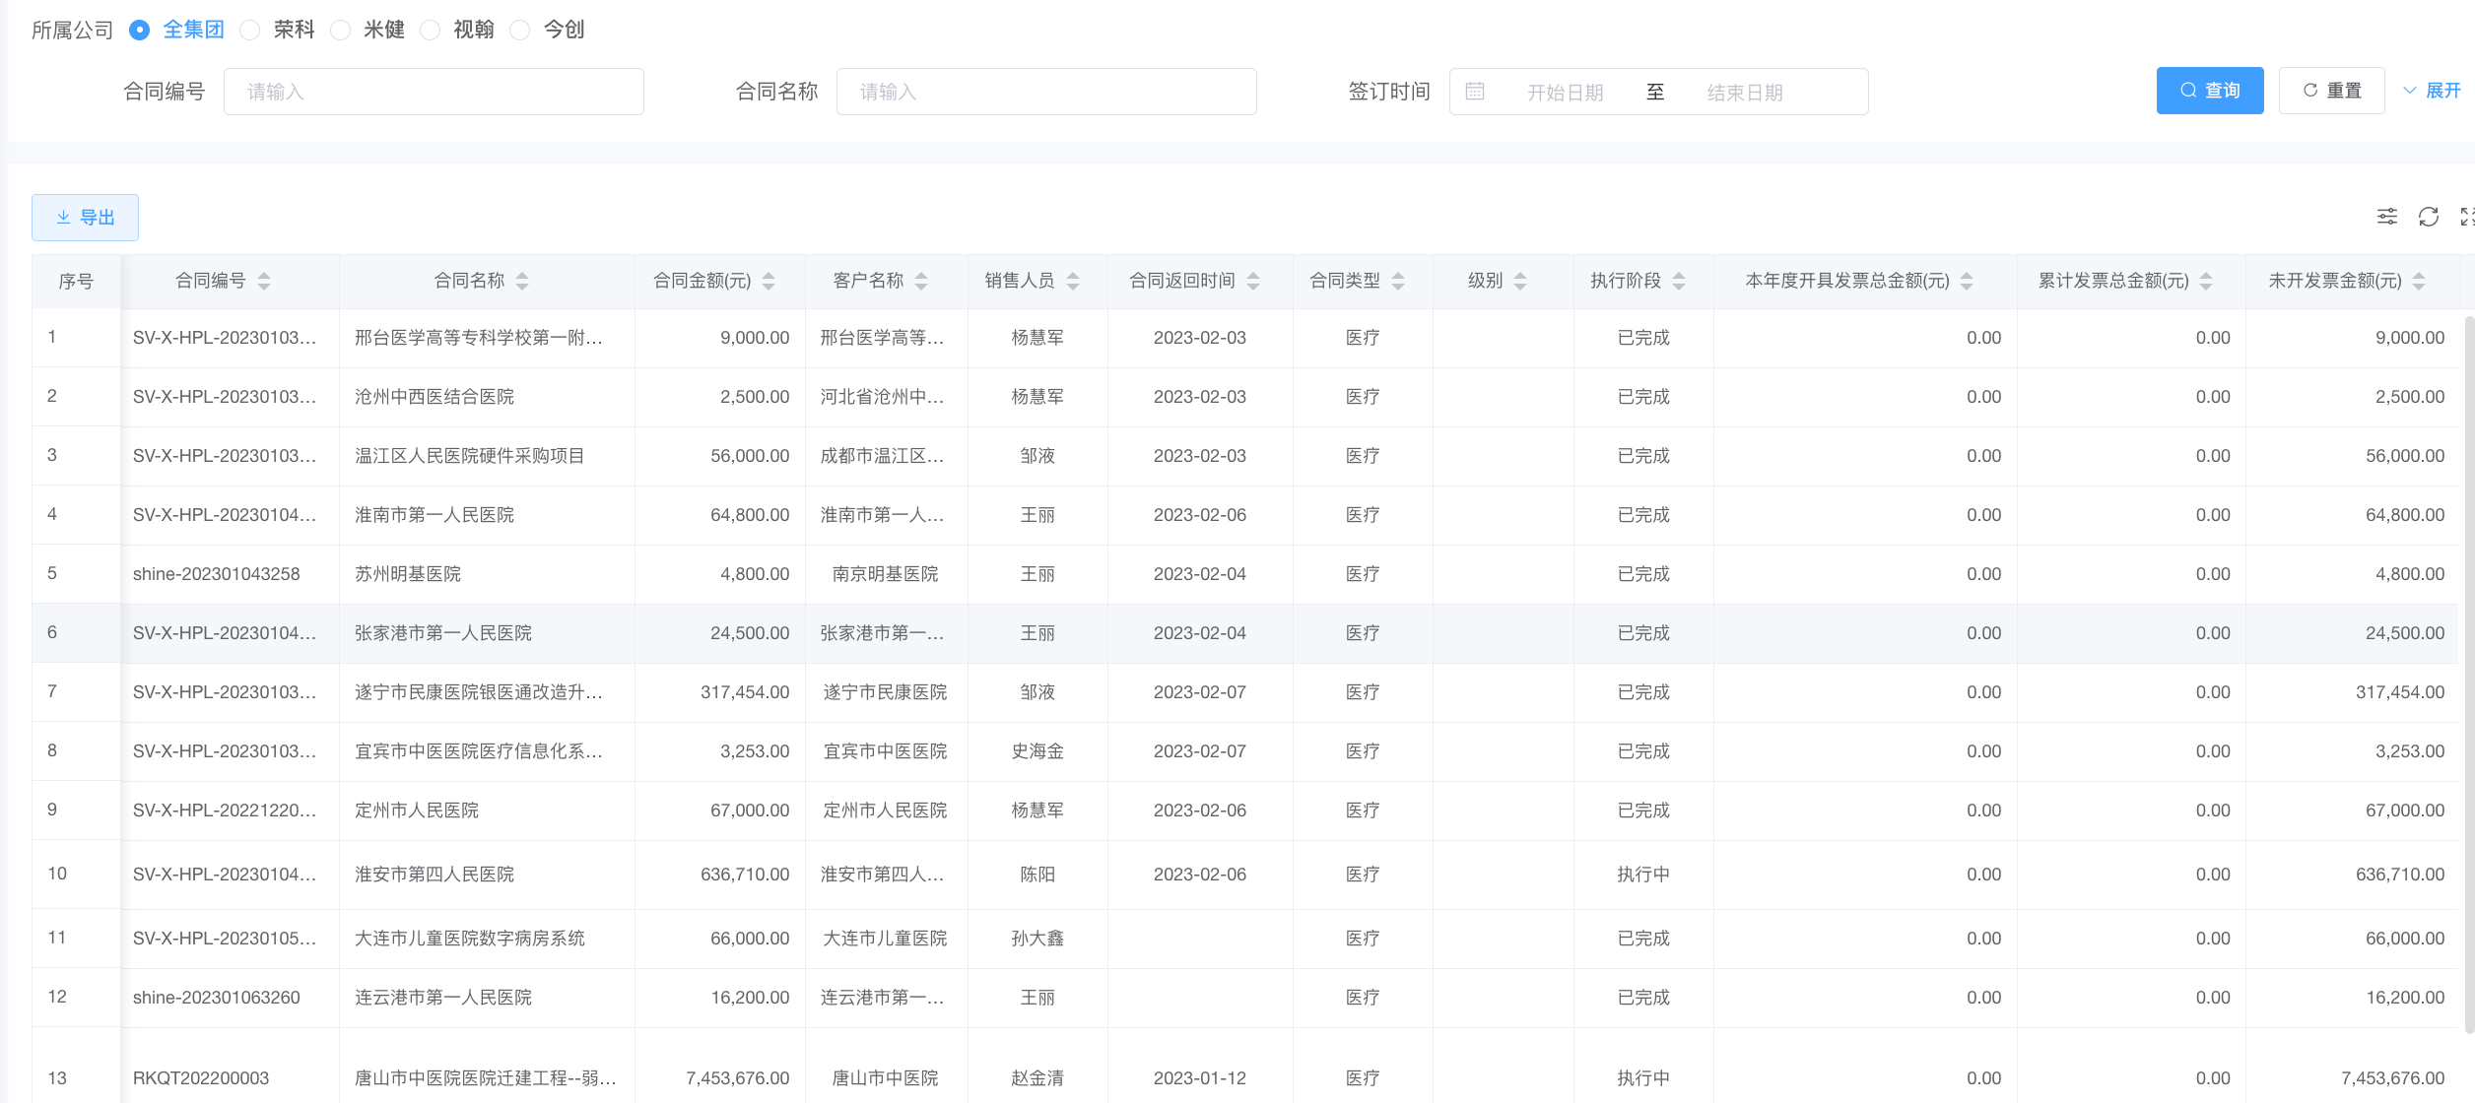Open the 开始日期 date picker
Screen dimensions: 2475x1103
click(1565, 93)
